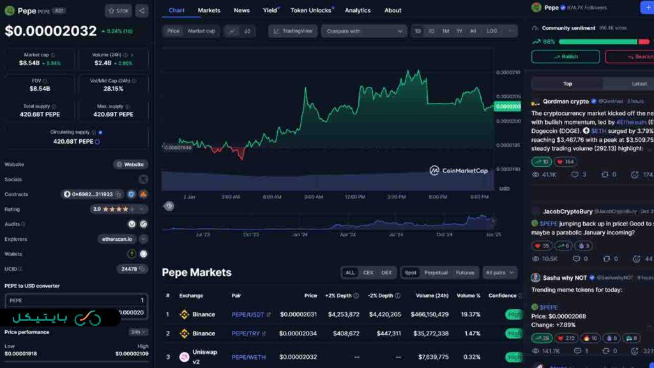Image resolution: width=654 pixels, height=368 pixels.
Task: Click the X social icon in Socials row
Action: [x=143, y=180]
